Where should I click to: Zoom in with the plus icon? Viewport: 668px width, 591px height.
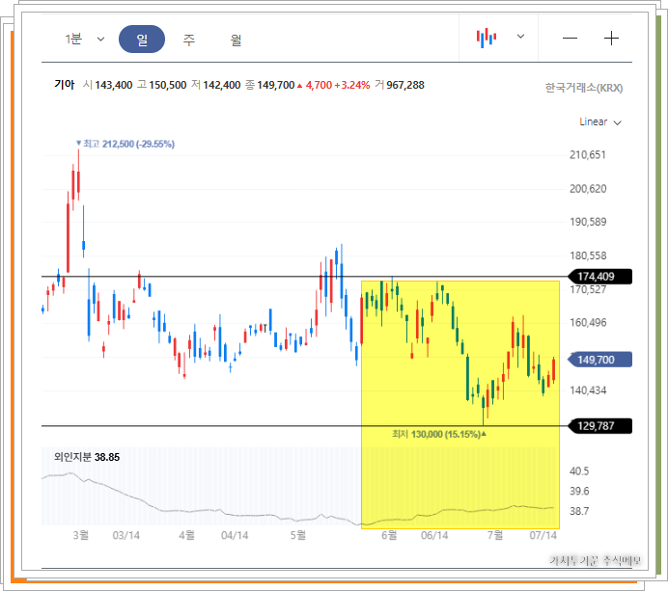click(x=611, y=39)
